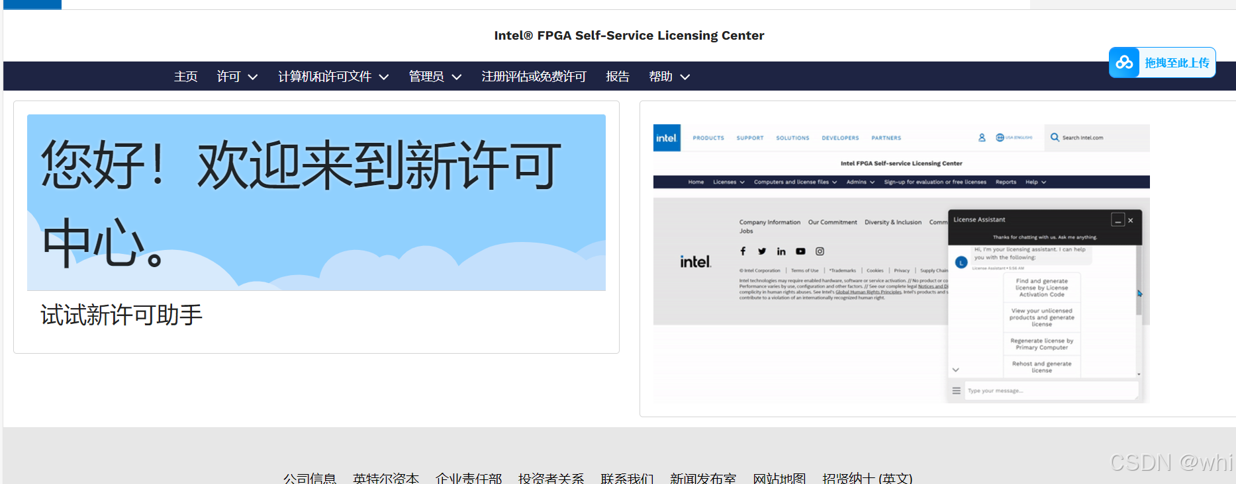The image size is (1236, 484).
Task: Open the License Assistant screenshot thumbnail
Action: click(902, 263)
